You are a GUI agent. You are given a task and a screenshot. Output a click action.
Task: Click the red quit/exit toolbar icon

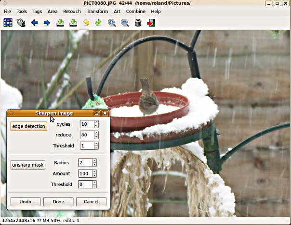click(151, 22)
